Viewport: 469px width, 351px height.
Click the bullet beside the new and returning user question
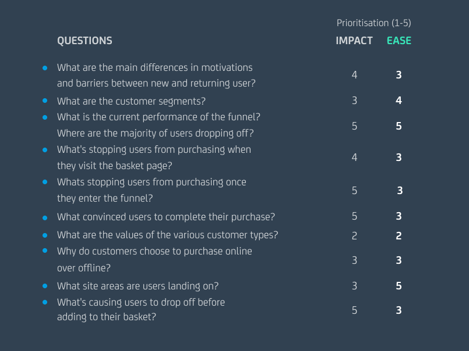pyautogui.click(x=45, y=68)
